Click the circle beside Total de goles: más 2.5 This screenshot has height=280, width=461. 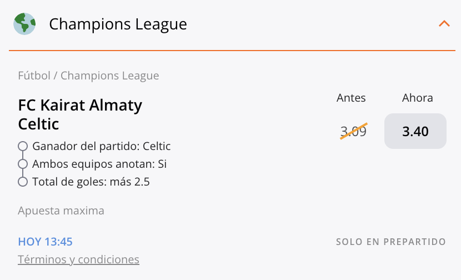[x=23, y=182]
